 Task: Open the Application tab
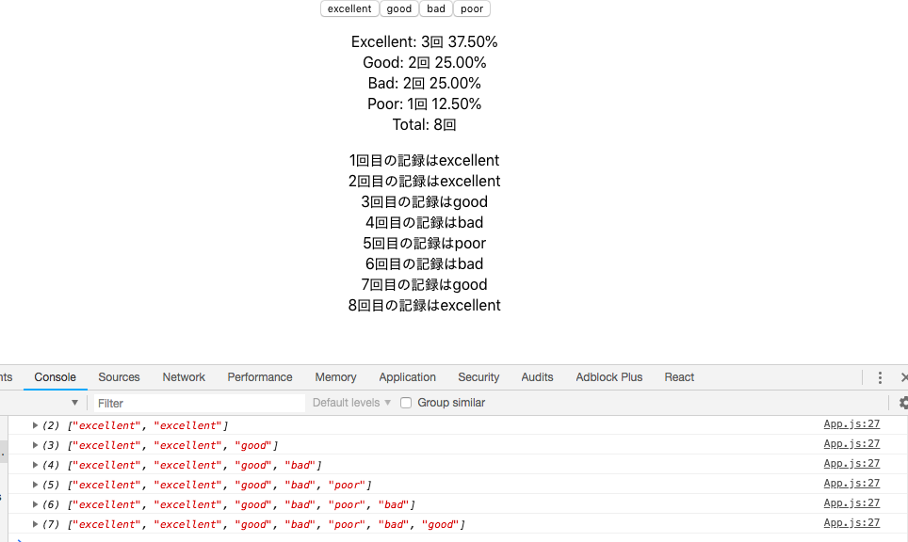point(407,377)
